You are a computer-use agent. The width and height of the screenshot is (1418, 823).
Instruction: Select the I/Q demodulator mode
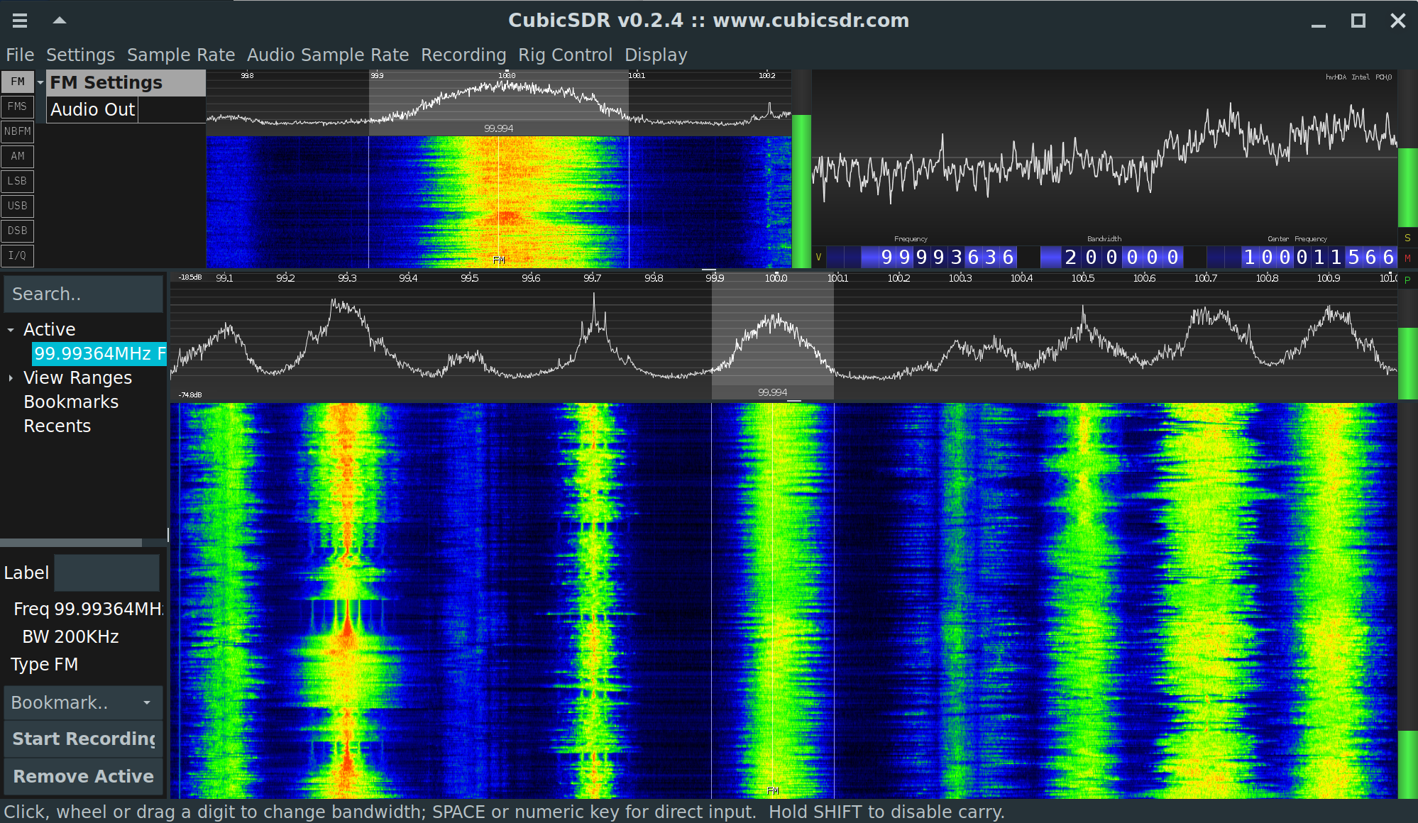(x=18, y=255)
